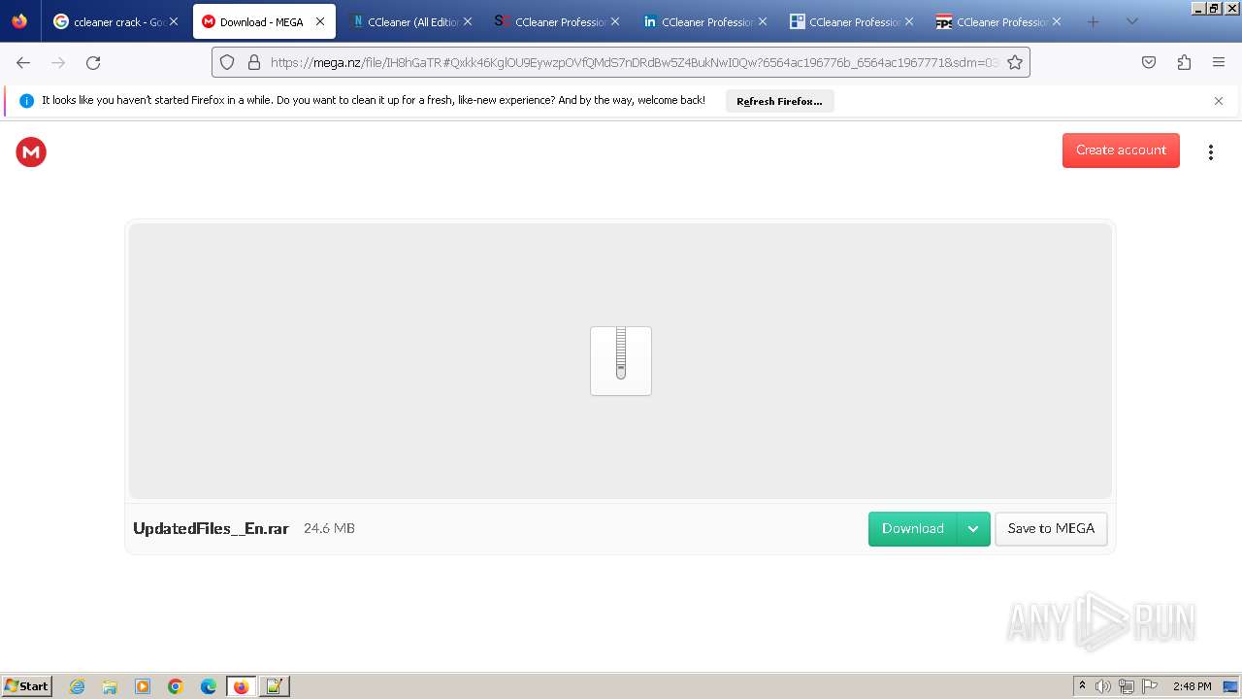View site security padlock info
The image size is (1242, 699).
(x=254, y=62)
